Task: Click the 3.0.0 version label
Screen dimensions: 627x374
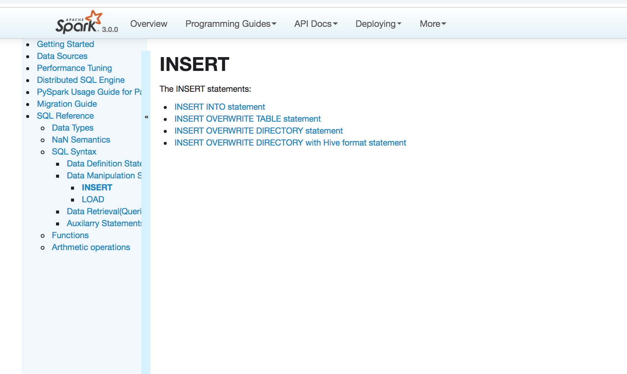Action: click(110, 29)
